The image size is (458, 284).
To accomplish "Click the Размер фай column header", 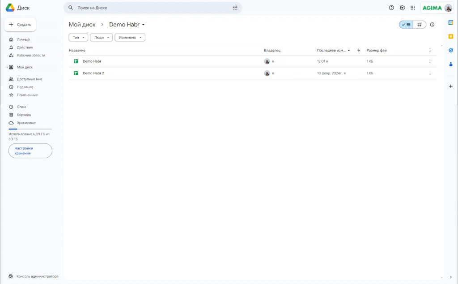I will point(377,50).
